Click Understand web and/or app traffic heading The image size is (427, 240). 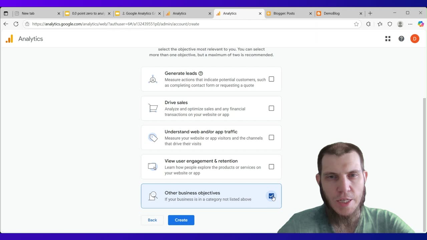[x=201, y=132]
